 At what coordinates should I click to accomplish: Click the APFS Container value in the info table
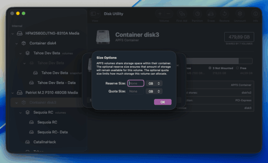pos(241,85)
